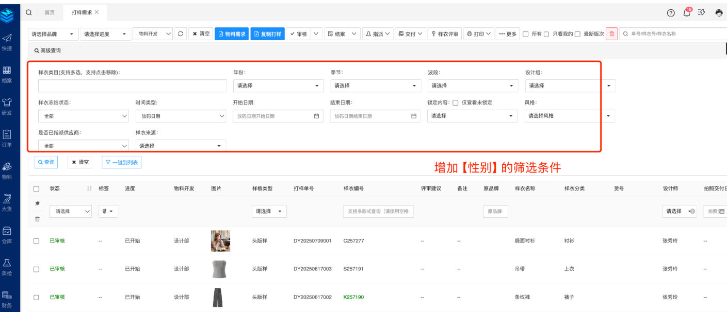Tick the 仅查看未锁定 checkbox
The height and width of the screenshot is (312, 727).
[455, 102]
